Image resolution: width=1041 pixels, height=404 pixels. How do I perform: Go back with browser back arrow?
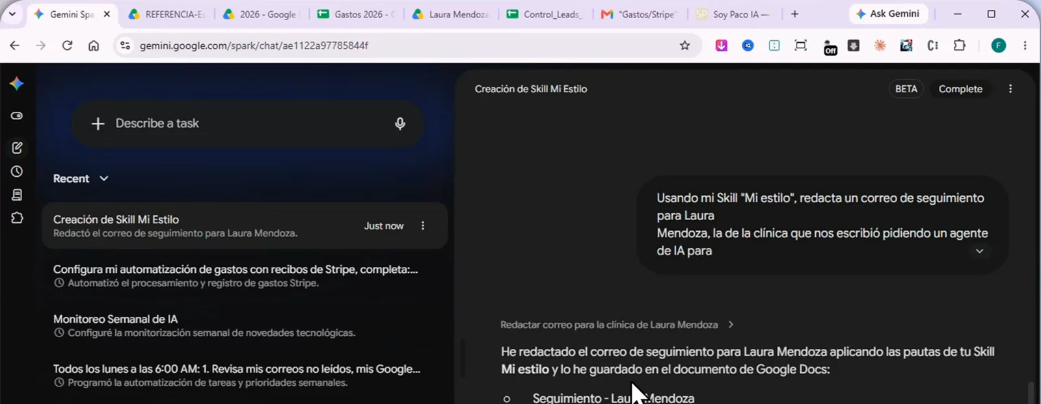coord(14,45)
